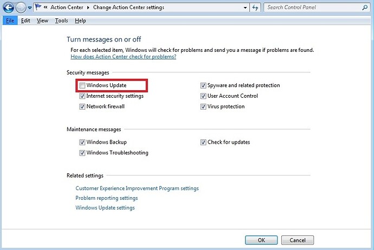
Task: Uncheck Windows Backup messages
Action: 82,142
